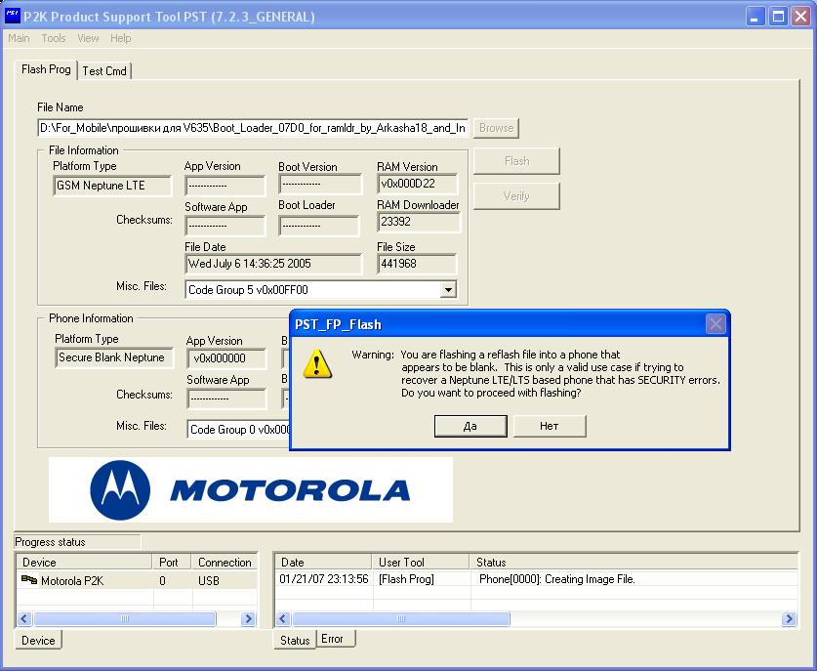Click the File Date field
This screenshot has height=671, width=817.
tap(273, 264)
